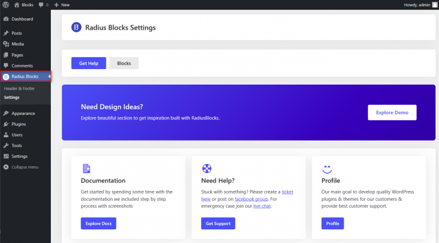Select Settings under Radius Blocks
The image size is (439, 243).
click(x=12, y=97)
